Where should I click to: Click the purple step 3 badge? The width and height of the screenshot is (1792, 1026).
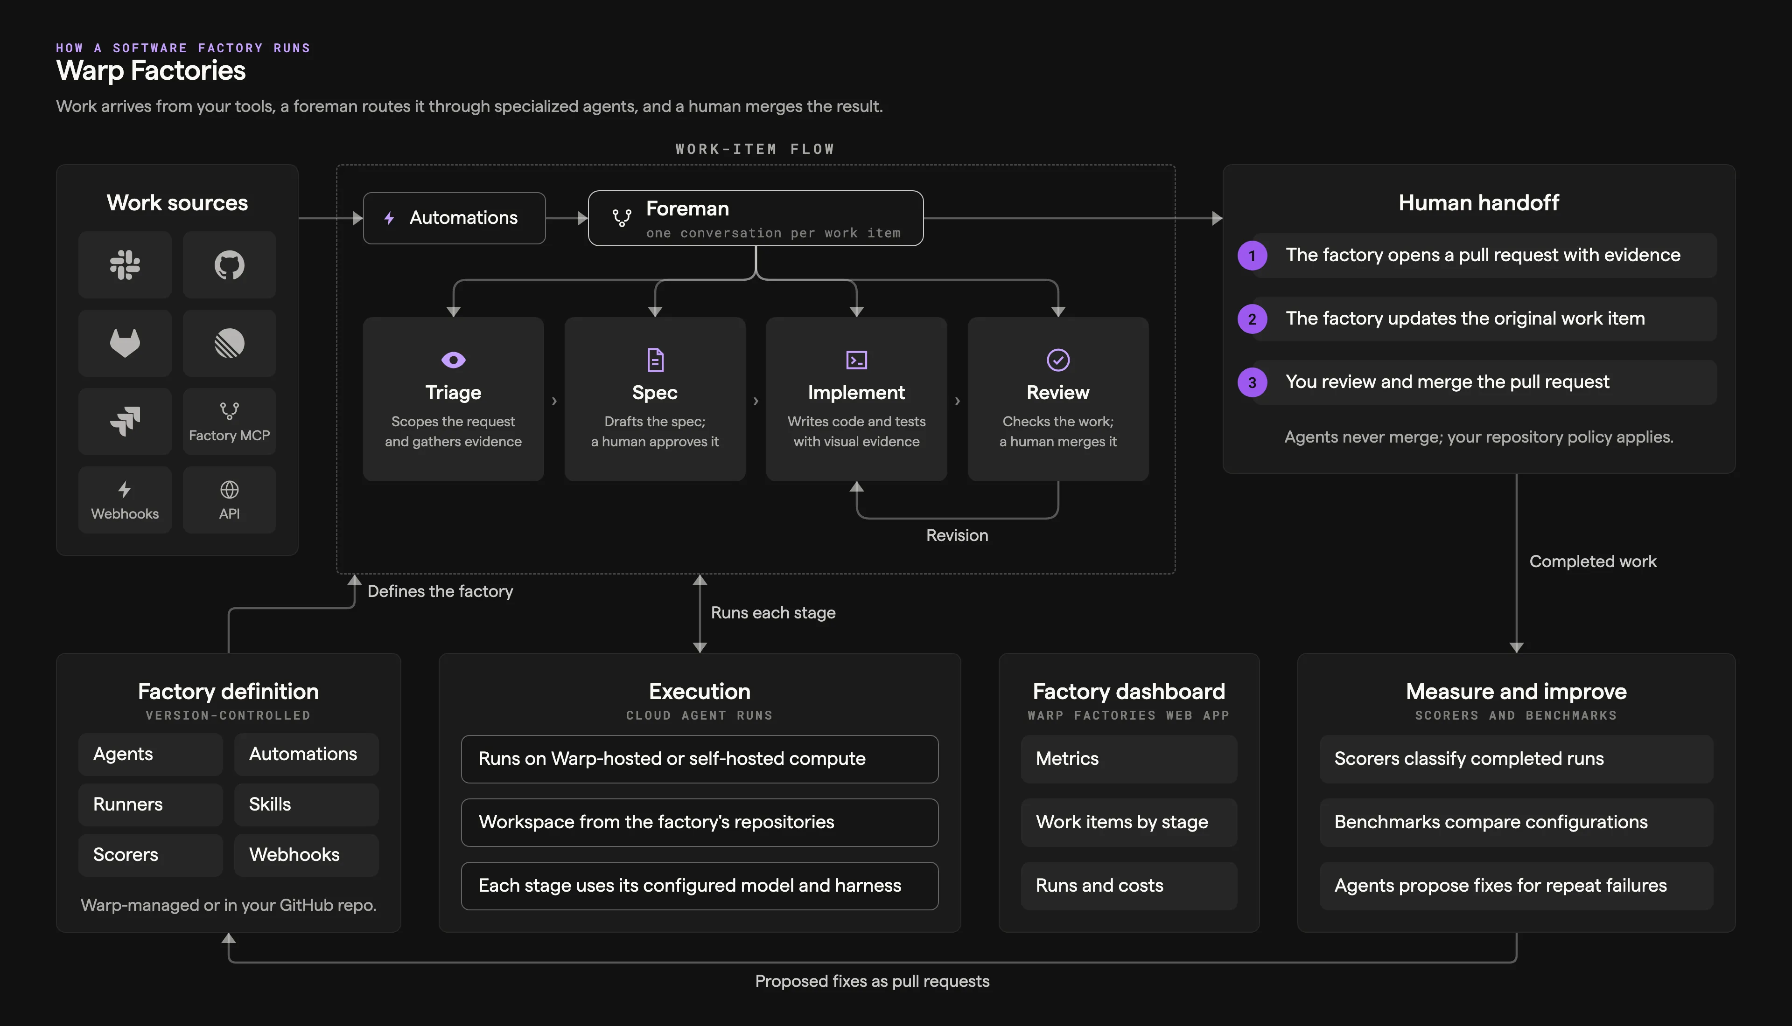[x=1252, y=382]
